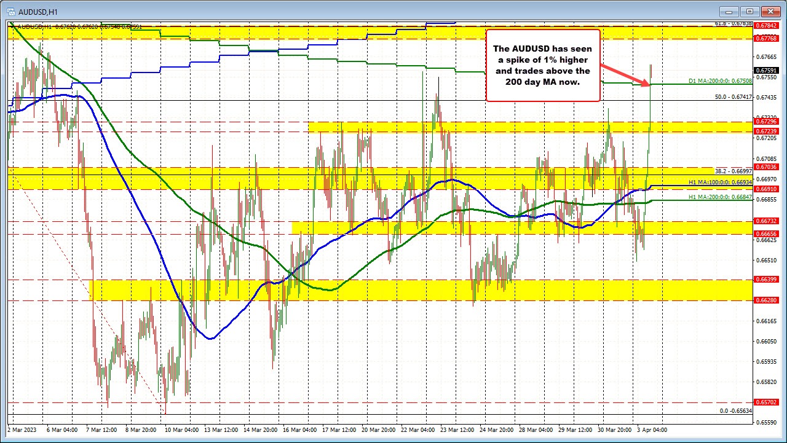This screenshot has width=787, height=443.
Task: Expand the one-click trading arrow before AUDUSD,H1 header
Action: (12, 26)
